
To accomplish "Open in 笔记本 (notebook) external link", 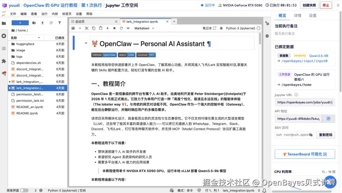I will (209, 28).
